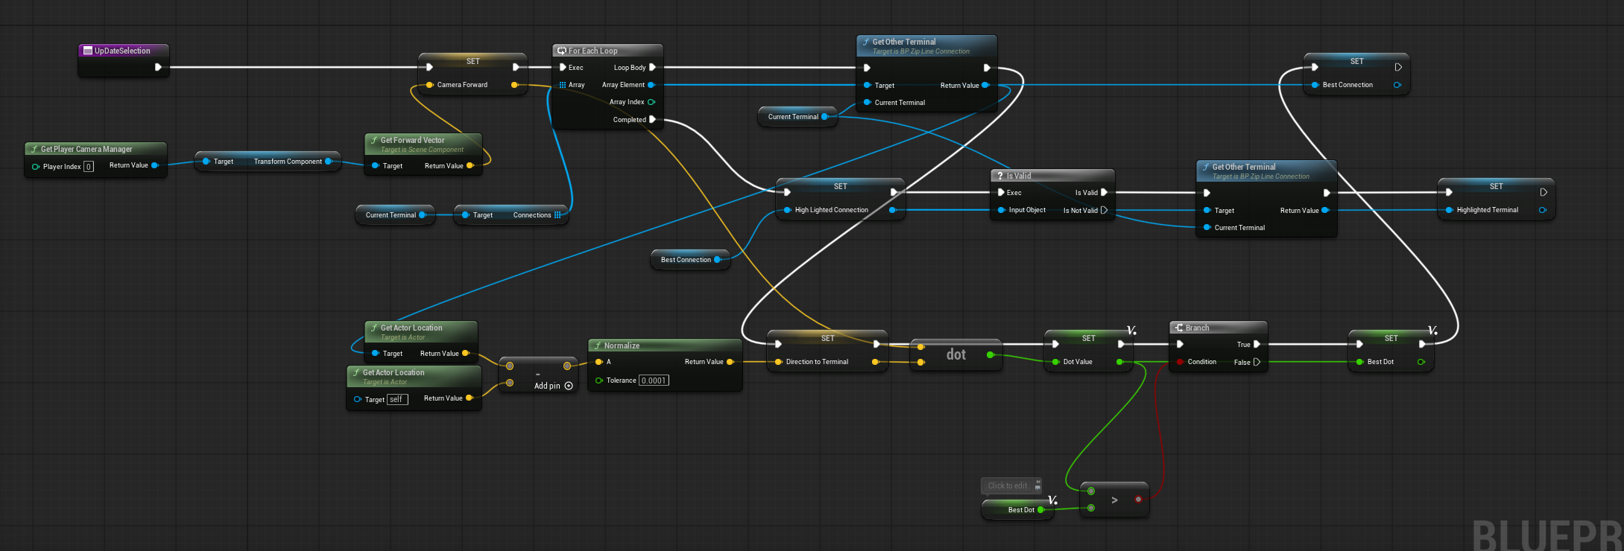This screenshot has height=551, width=1624.
Task: Select the Best Connection variable getter node
Action: click(690, 260)
